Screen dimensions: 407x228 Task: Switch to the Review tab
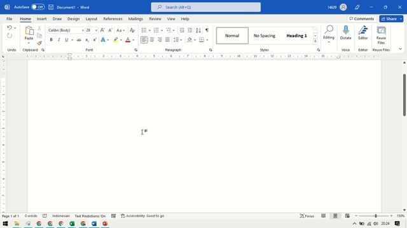tap(155, 19)
